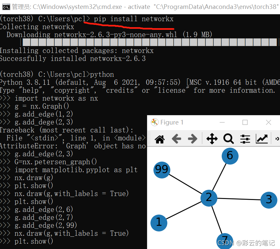Open Edit axis and curve parameters icon

[x=261, y=139]
